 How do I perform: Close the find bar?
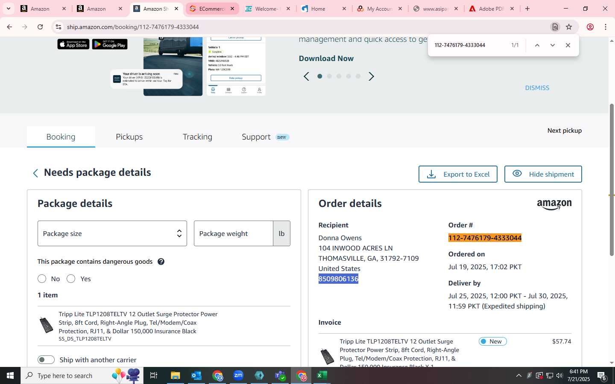coord(568,45)
